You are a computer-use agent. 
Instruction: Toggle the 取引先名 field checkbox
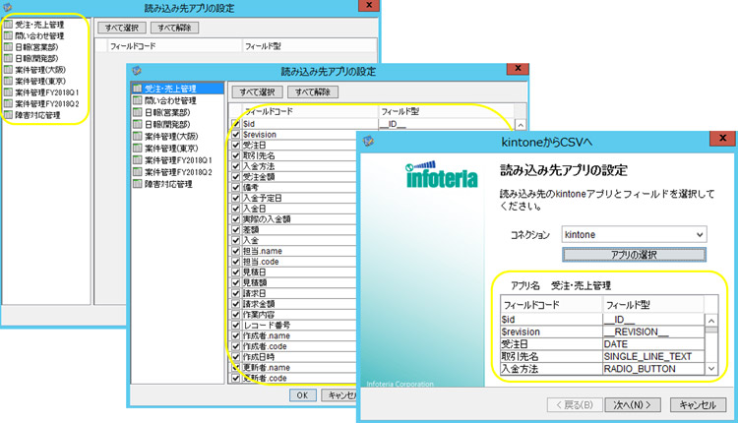click(x=236, y=155)
